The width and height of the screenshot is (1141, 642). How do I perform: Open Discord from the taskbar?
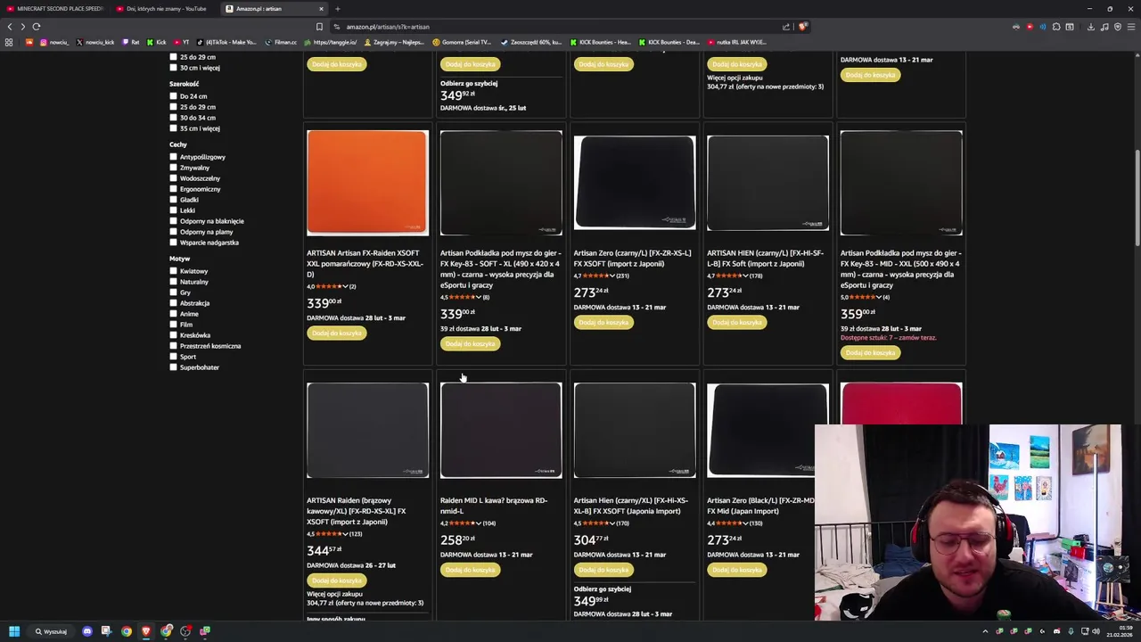click(x=86, y=631)
